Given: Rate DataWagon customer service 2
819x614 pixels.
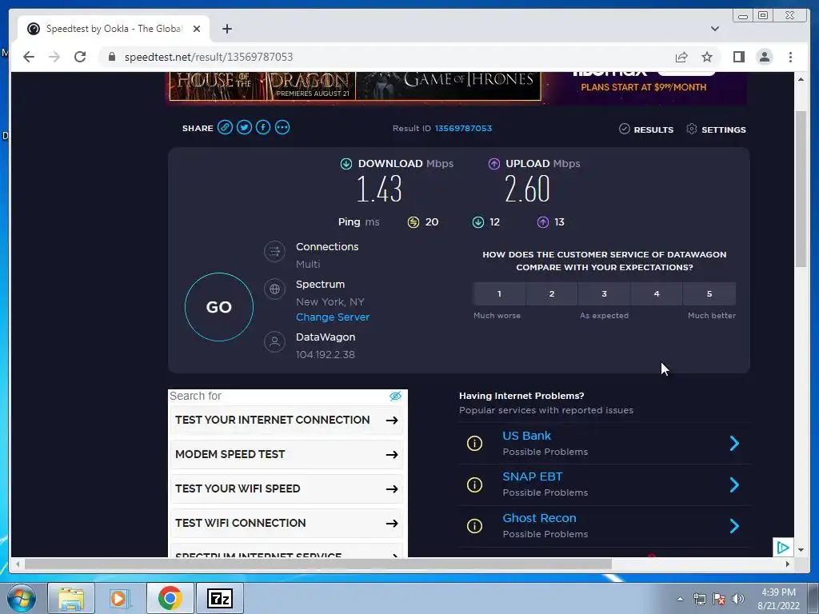Looking at the screenshot, I should coord(552,294).
